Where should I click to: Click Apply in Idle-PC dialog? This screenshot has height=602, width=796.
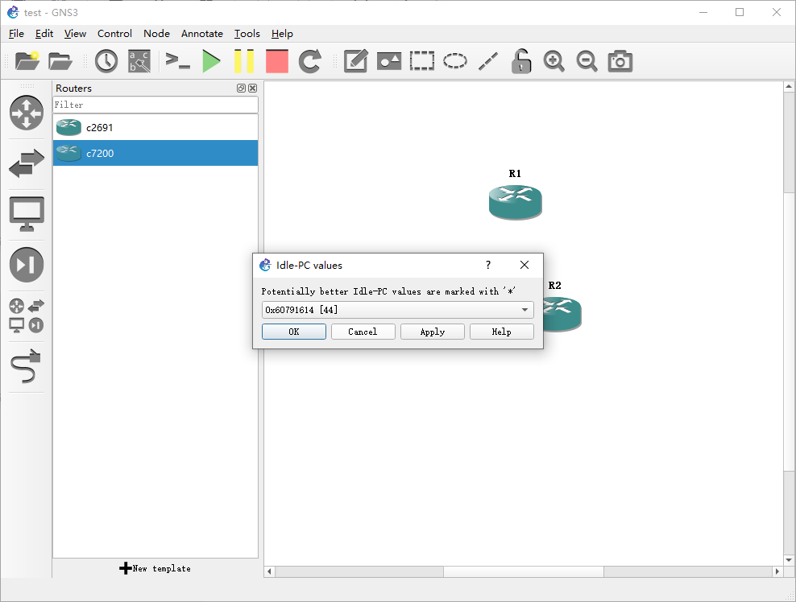click(x=433, y=332)
